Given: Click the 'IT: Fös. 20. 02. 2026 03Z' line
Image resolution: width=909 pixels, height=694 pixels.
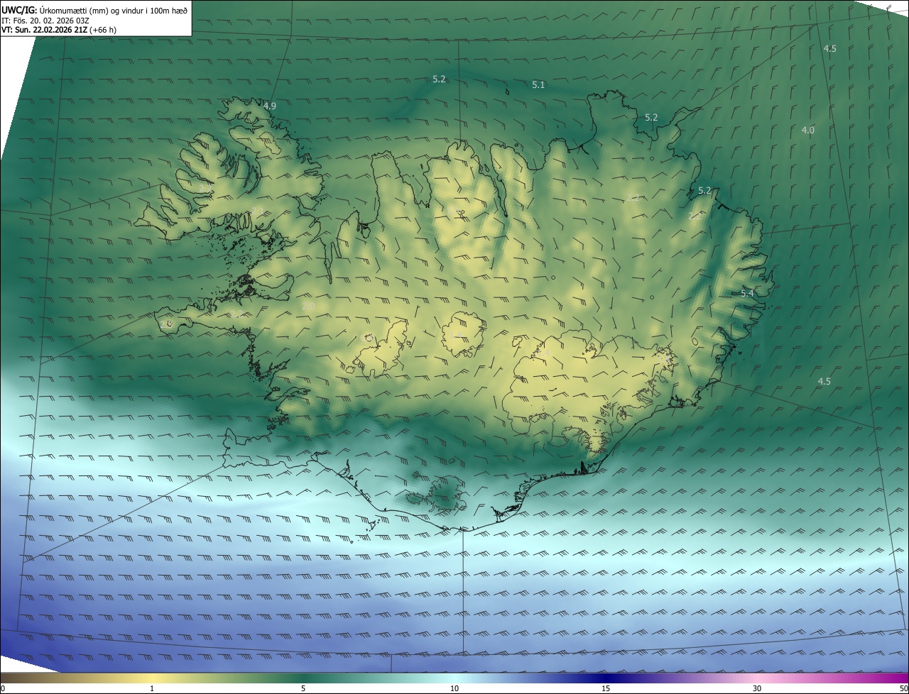Looking at the screenshot, I should click(x=44, y=20).
